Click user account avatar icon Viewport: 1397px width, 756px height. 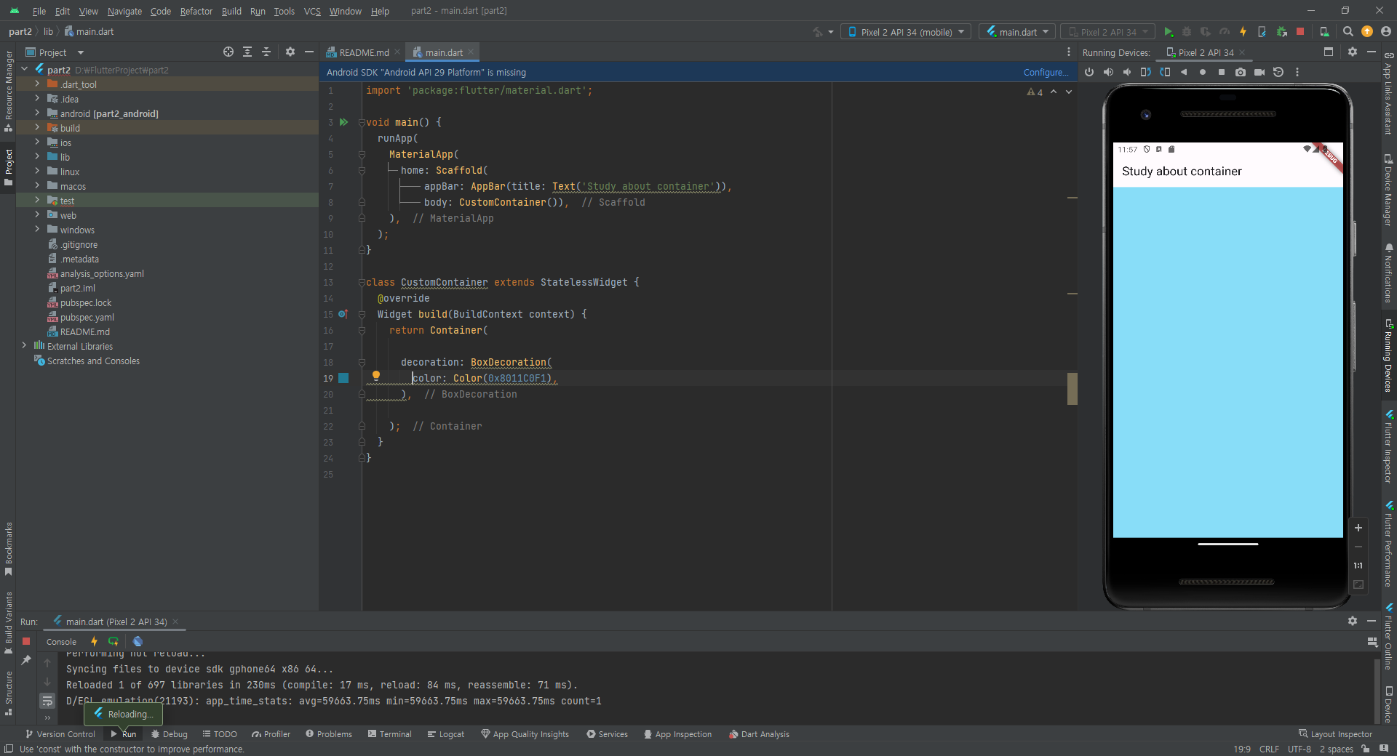click(1386, 32)
